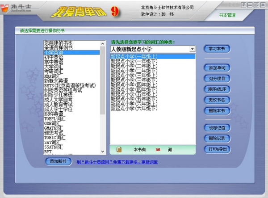
Task: Click the 打印&导出 button
Action: [217, 149]
